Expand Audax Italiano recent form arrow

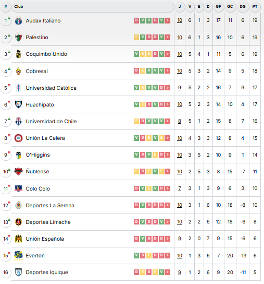click(168, 20)
